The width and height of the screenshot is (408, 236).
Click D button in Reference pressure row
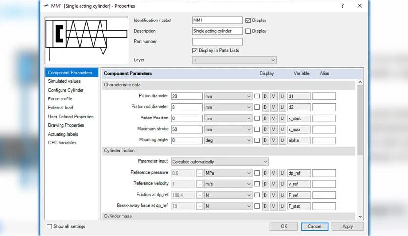point(265,173)
